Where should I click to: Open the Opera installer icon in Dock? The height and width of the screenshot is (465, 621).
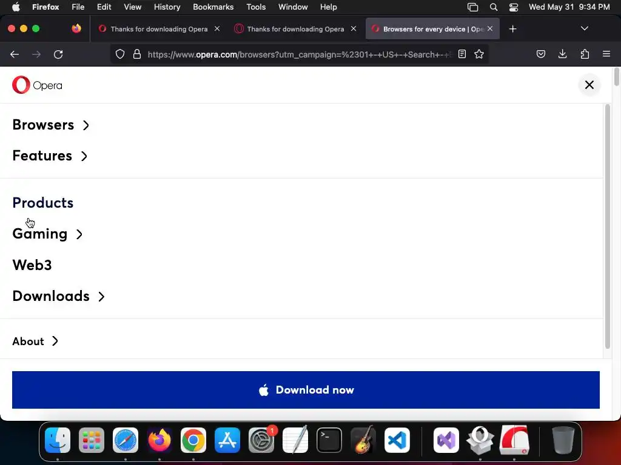tap(480, 440)
